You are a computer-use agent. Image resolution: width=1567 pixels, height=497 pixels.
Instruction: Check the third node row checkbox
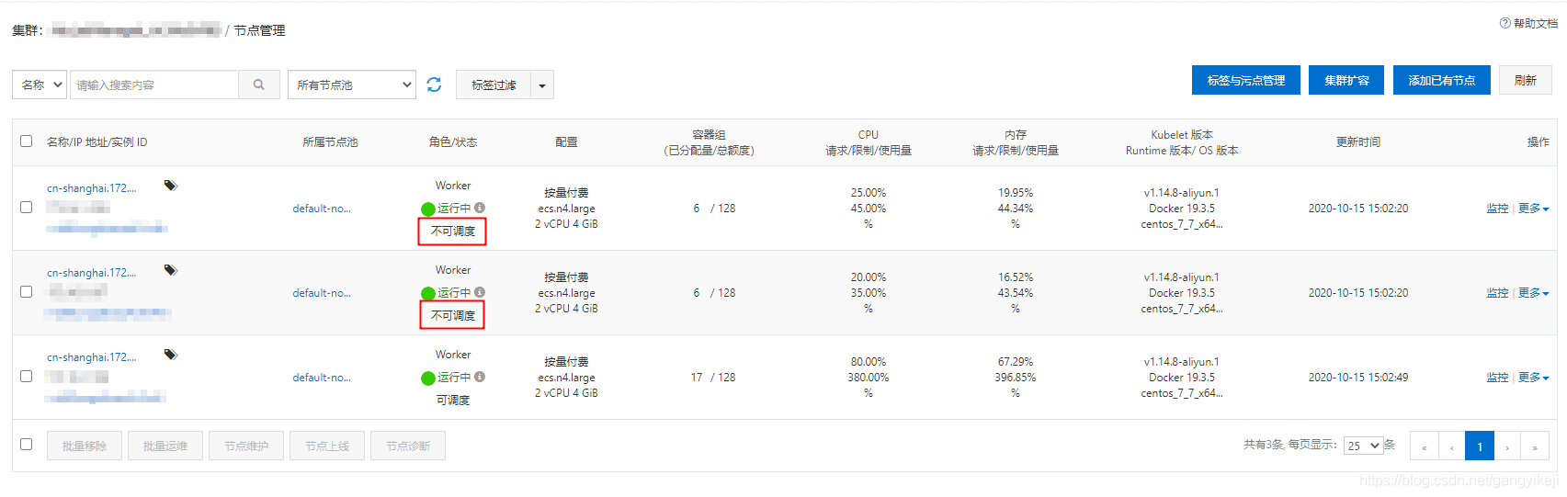point(26,377)
